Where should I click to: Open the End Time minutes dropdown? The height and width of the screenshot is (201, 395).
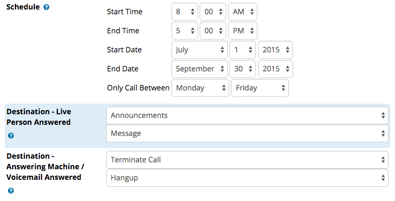(x=213, y=31)
